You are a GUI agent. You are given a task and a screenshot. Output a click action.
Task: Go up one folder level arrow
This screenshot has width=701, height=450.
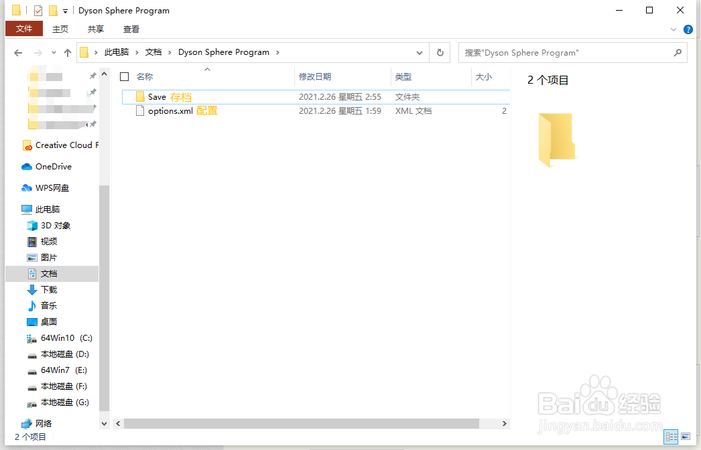point(68,53)
